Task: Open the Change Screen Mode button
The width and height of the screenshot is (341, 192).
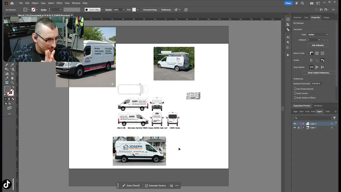Action: click(x=9, y=108)
